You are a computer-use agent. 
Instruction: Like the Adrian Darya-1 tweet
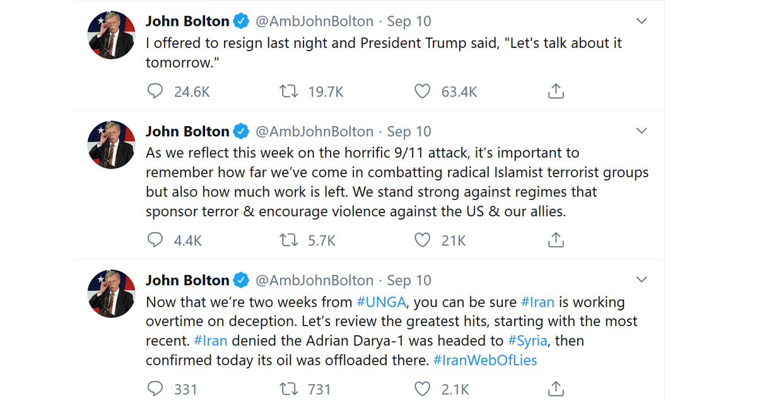pyautogui.click(x=422, y=389)
